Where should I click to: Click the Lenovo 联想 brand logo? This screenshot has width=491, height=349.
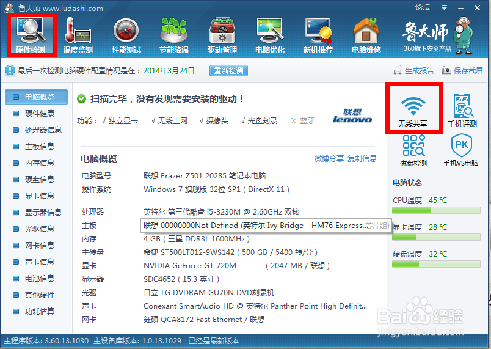coord(352,116)
